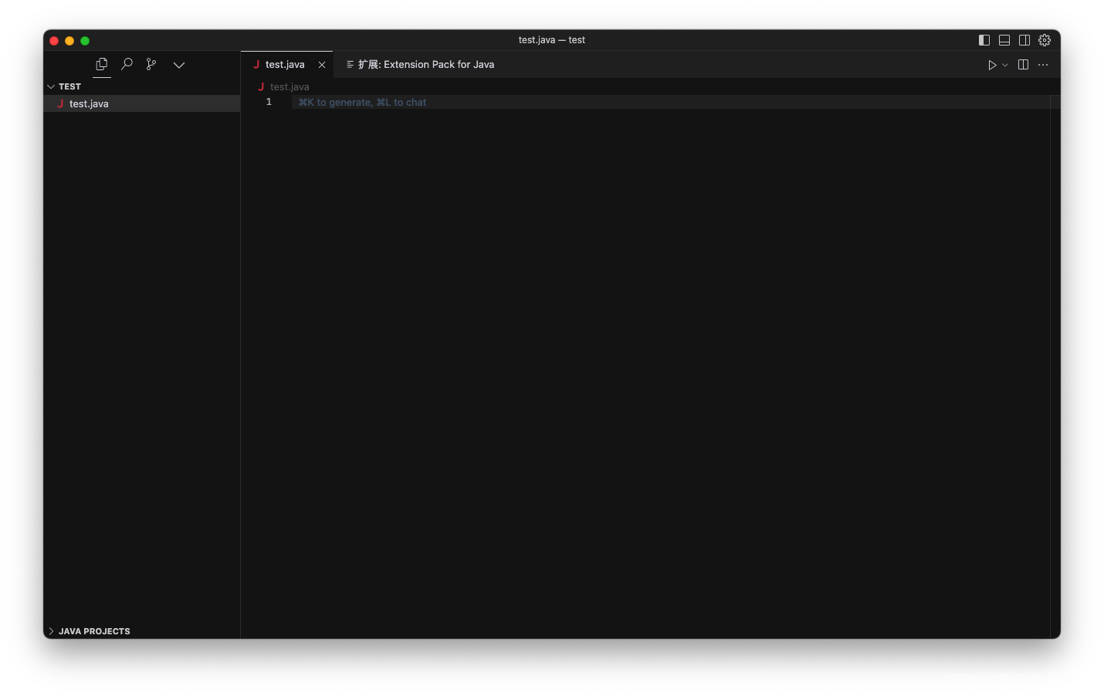Run the Java file with play icon

click(992, 65)
